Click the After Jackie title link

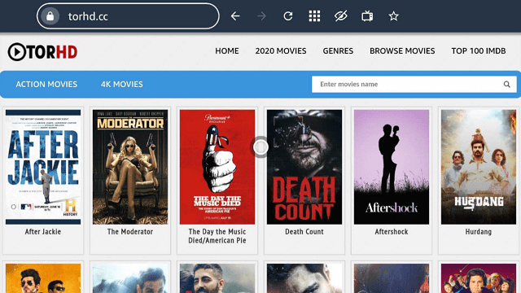point(43,231)
